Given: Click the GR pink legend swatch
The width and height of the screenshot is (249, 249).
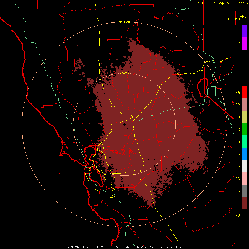Looking at the screenshot, I should pos(244,105).
